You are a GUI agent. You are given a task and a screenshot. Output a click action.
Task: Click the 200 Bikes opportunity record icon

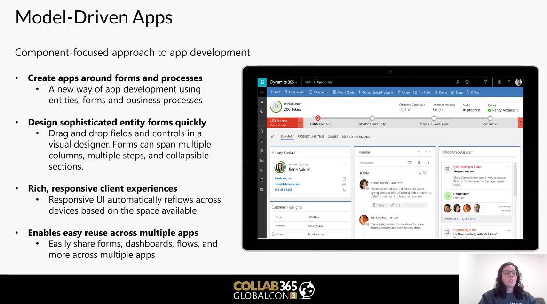(276, 107)
